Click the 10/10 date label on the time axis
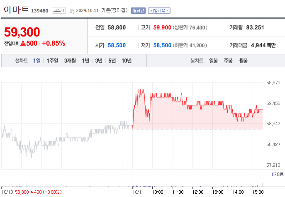This screenshot has height=197, width=285. pos(7,192)
